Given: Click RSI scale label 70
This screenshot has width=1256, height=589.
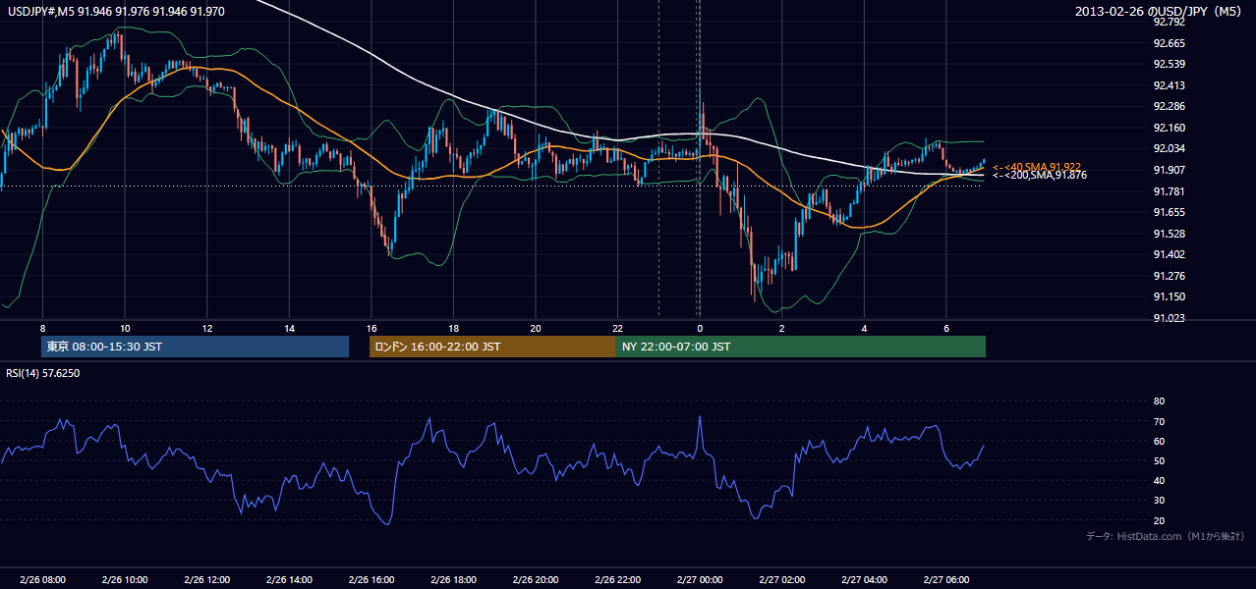Looking at the screenshot, I should pyautogui.click(x=1160, y=421).
